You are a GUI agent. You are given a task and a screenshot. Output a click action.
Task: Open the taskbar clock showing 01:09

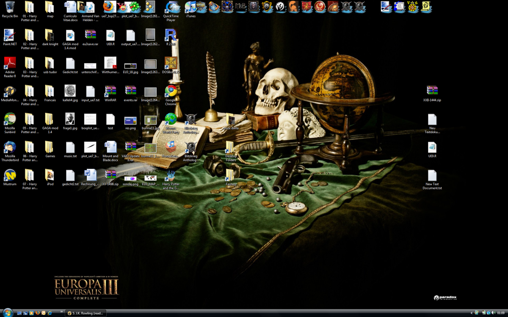pos(501,313)
